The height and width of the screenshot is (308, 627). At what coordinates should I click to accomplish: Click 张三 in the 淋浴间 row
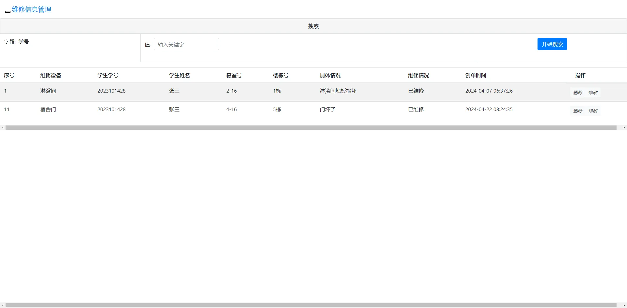[174, 91]
